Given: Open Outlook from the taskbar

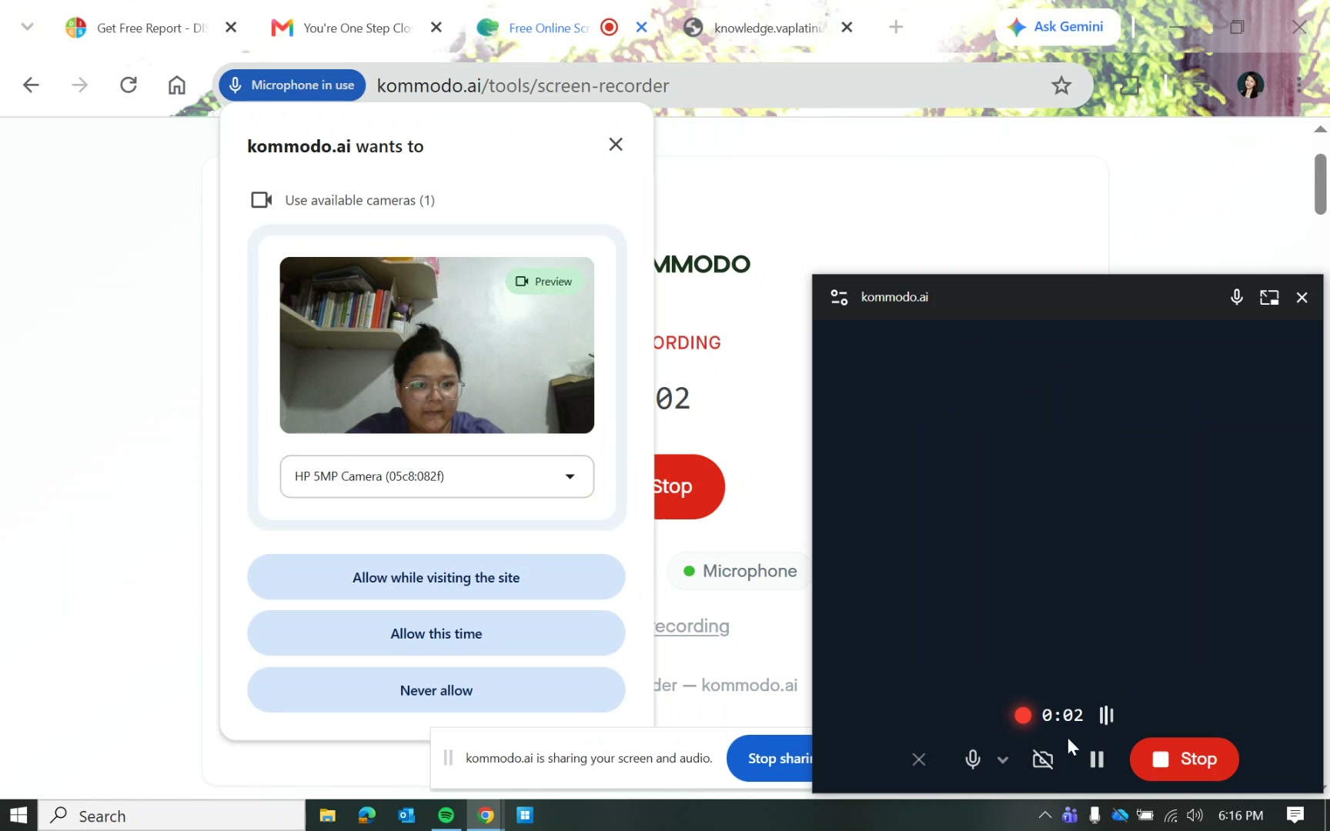Looking at the screenshot, I should click(x=406, y=815).
